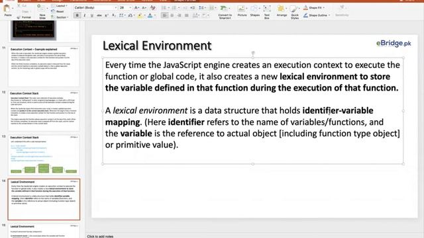
Task: Toggle Strikethrough formatting
Action: tap(99, 16)
